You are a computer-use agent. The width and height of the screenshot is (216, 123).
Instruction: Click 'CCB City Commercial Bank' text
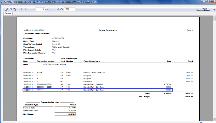55,64
